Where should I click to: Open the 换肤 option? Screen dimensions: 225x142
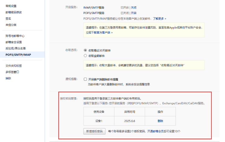pos(8,78)
